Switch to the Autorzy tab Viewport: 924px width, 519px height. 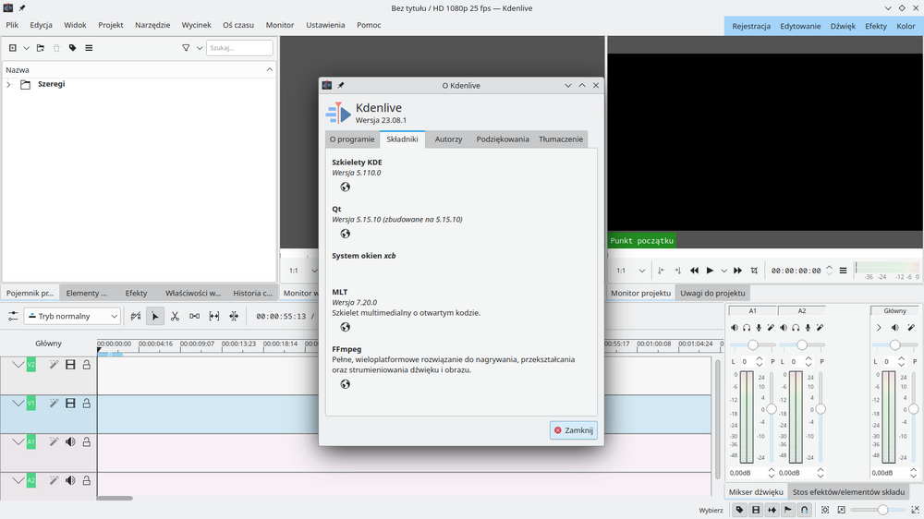click(448, 139)
